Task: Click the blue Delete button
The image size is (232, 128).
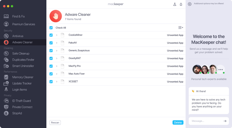Action: point(178,123)
